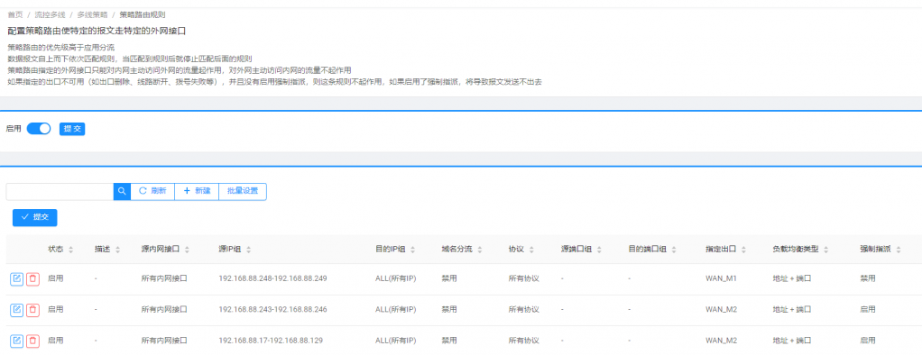
Task: Edit the 192.168.88.17-192.168.88.129 rule
Action: click(x=16, y=341)
